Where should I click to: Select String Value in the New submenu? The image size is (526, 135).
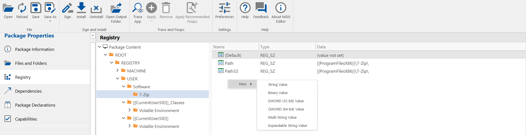coord(278,85)
